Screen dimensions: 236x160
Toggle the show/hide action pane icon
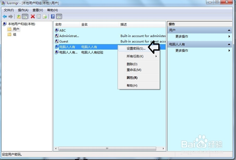coord(59,16)
